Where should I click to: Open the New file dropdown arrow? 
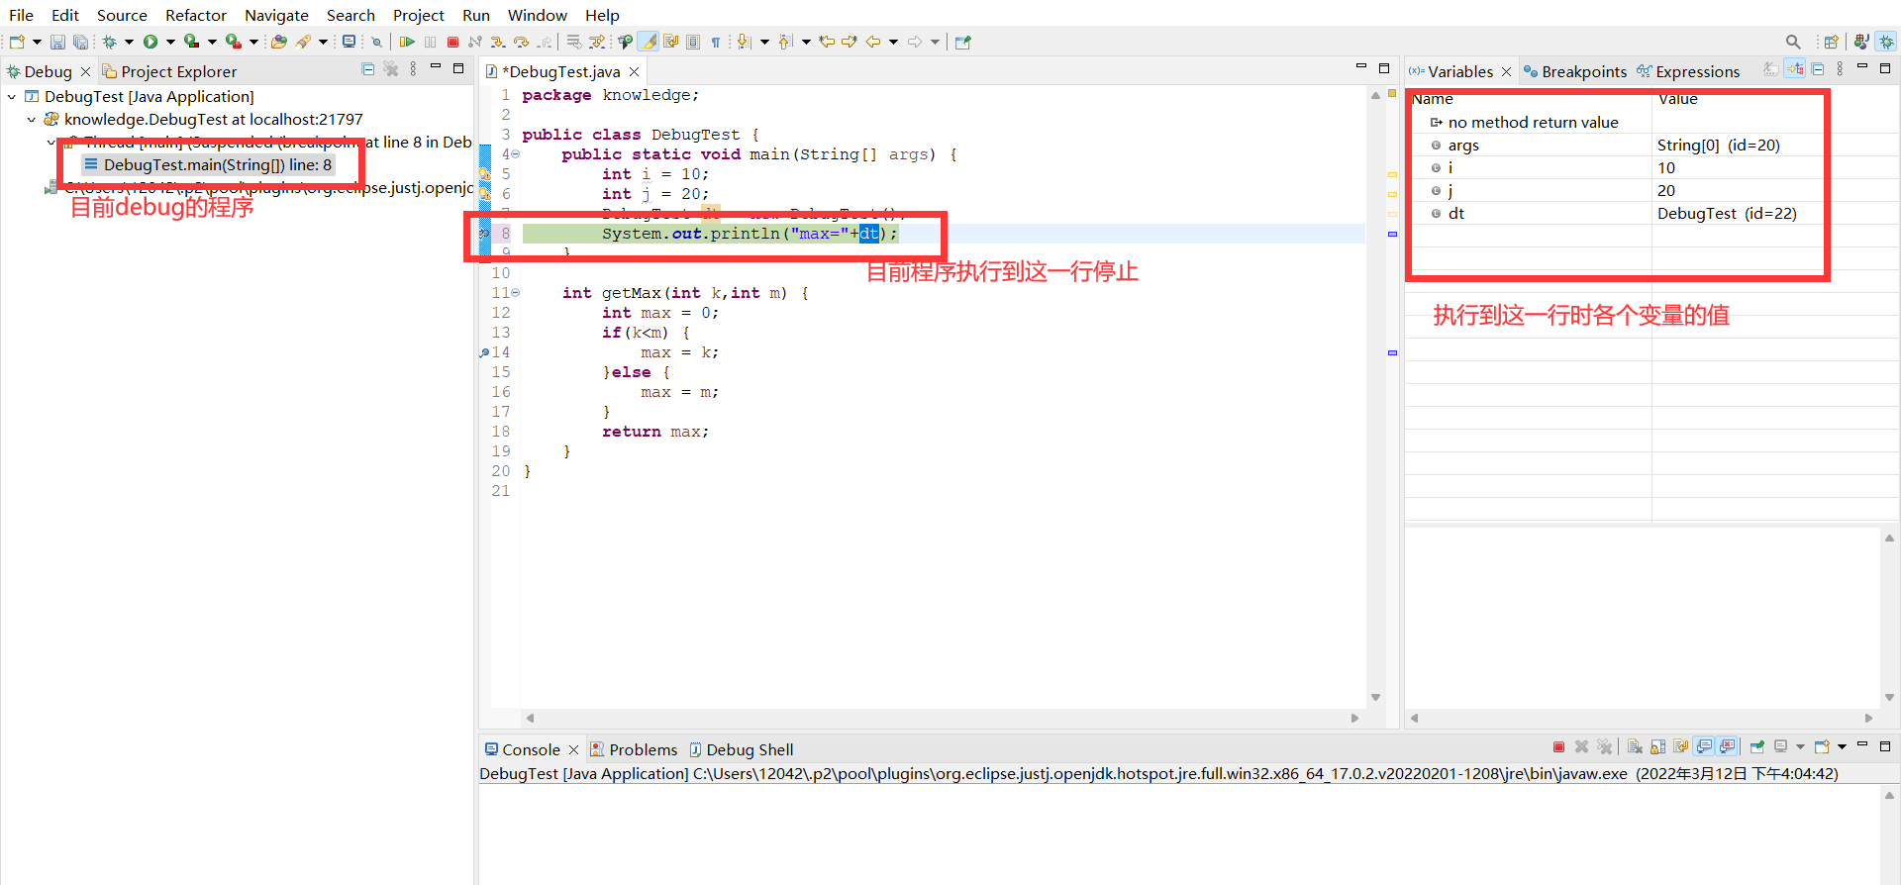[x=37, y=42]
